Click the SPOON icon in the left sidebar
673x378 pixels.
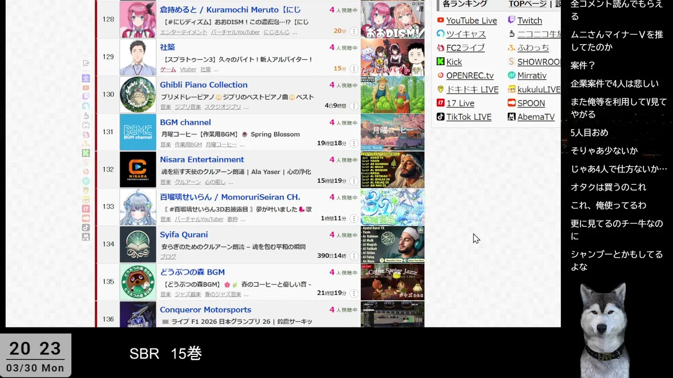coord(86,218)
